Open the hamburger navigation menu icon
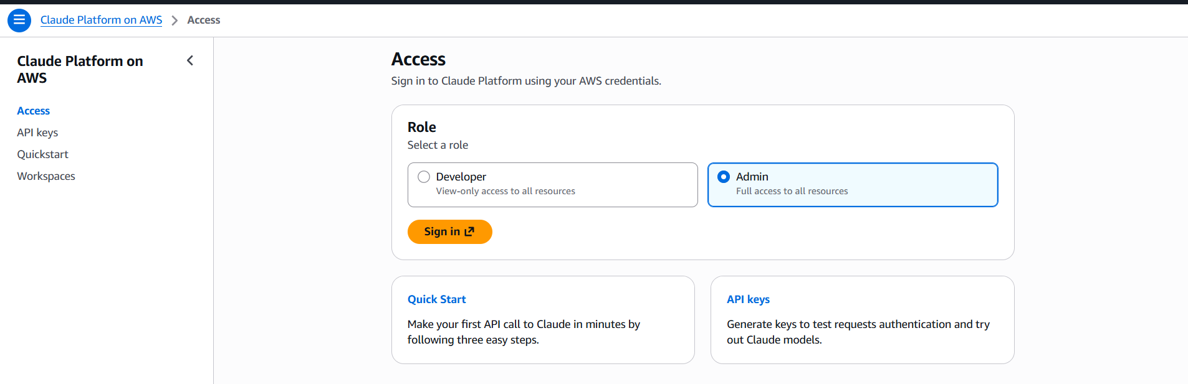Viewport: 1188px width, 384px height. coord(19,20)
